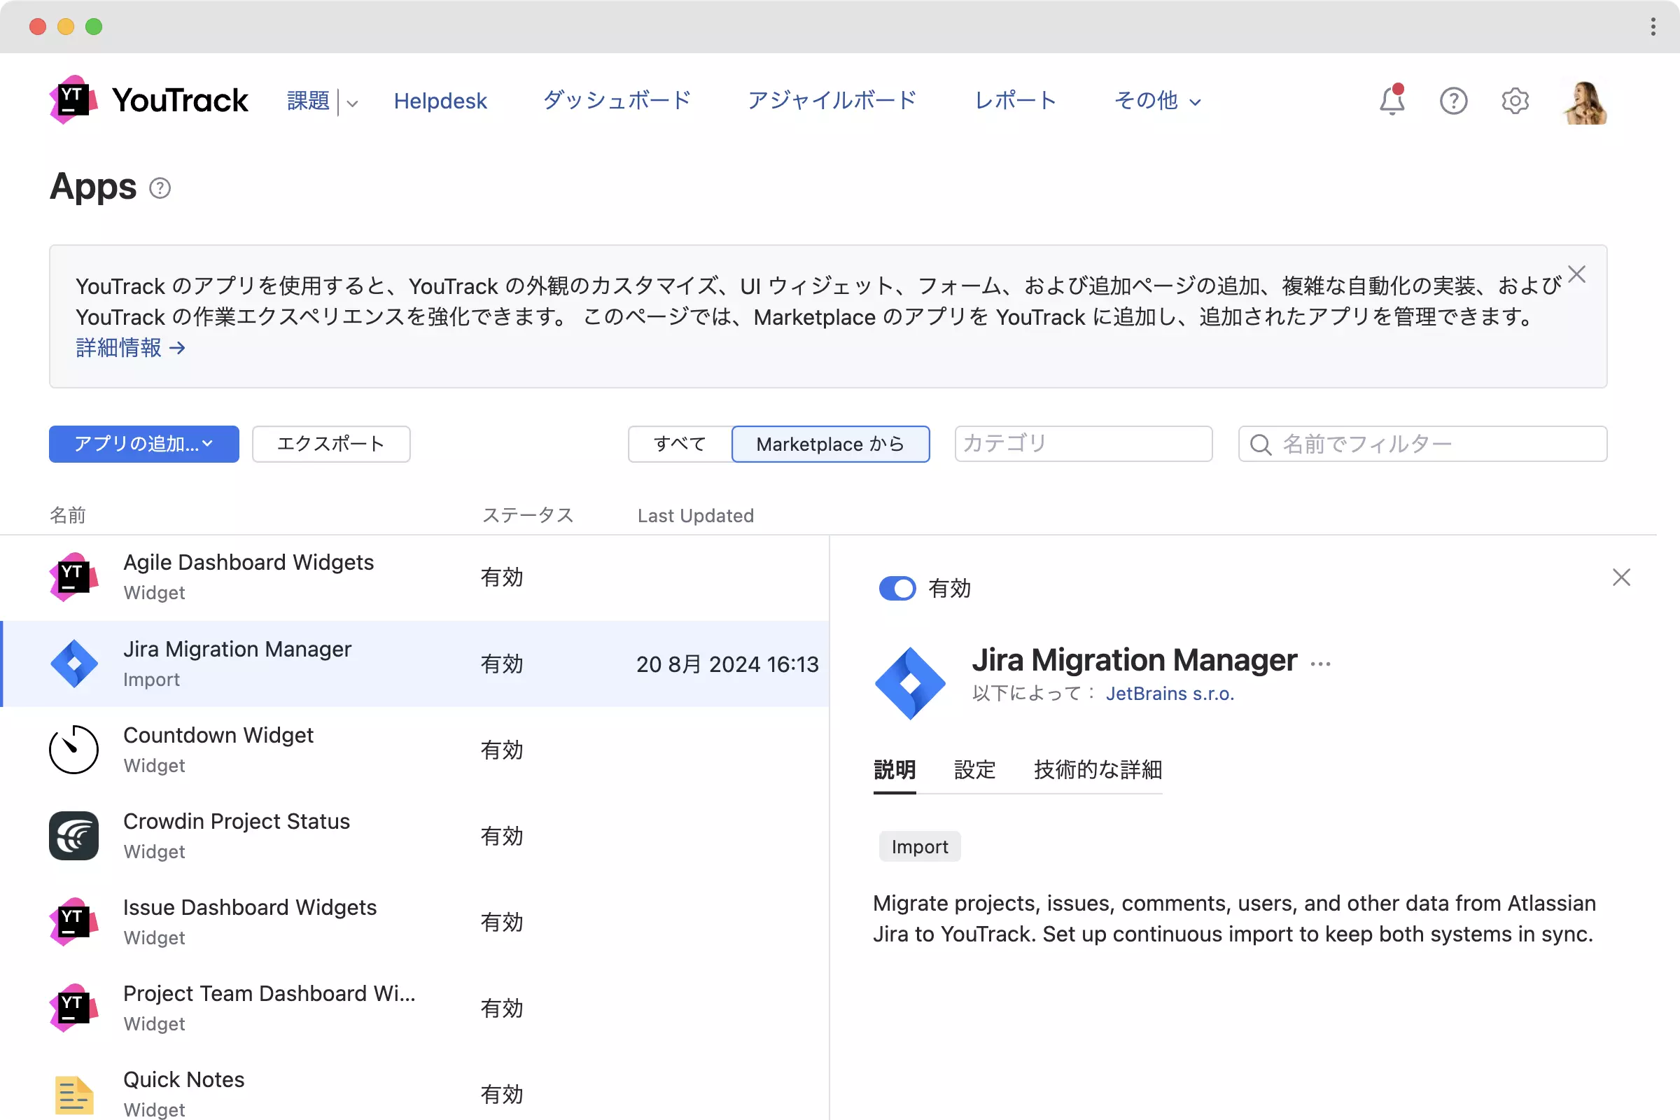The image size is (1680, 1120).
Task: Expand the アプリの追加 dropdown button
Action: [x=143, y=444]
